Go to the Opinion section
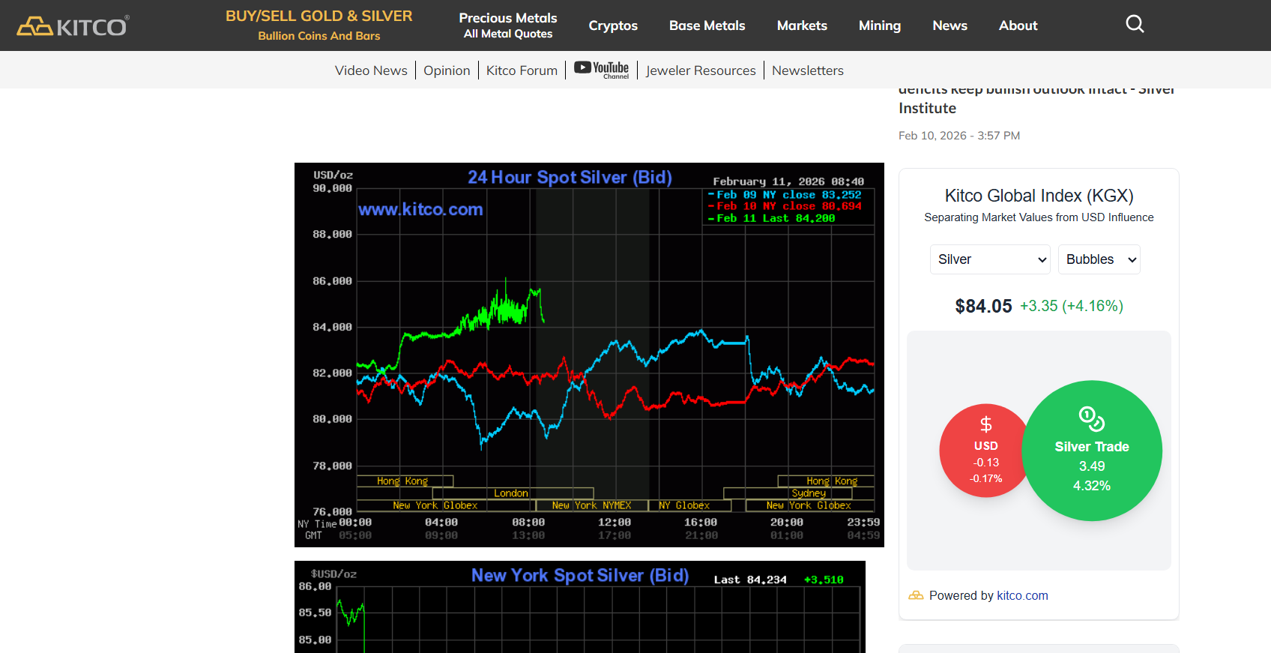Screen dimensions: 1271x653 tap(447, 70)
